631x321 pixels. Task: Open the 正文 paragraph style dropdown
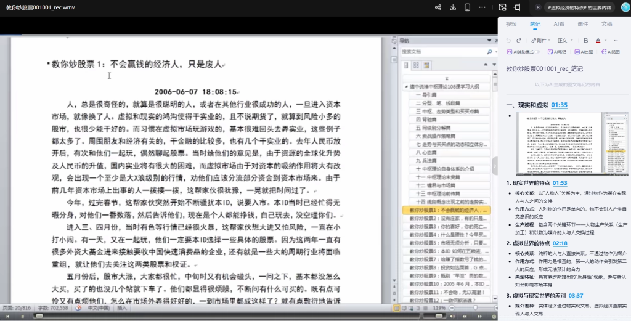point(565,40)
